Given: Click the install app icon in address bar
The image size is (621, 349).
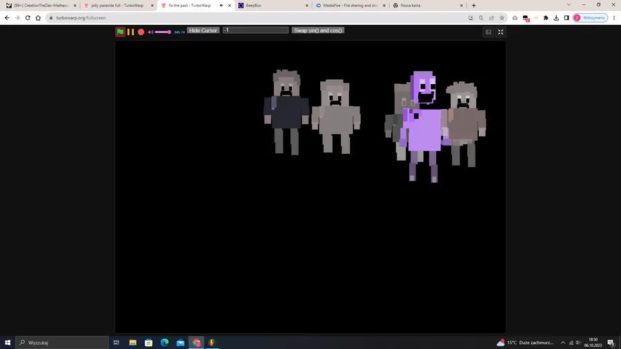Looking at the screenshot, I should coord(471,18).
